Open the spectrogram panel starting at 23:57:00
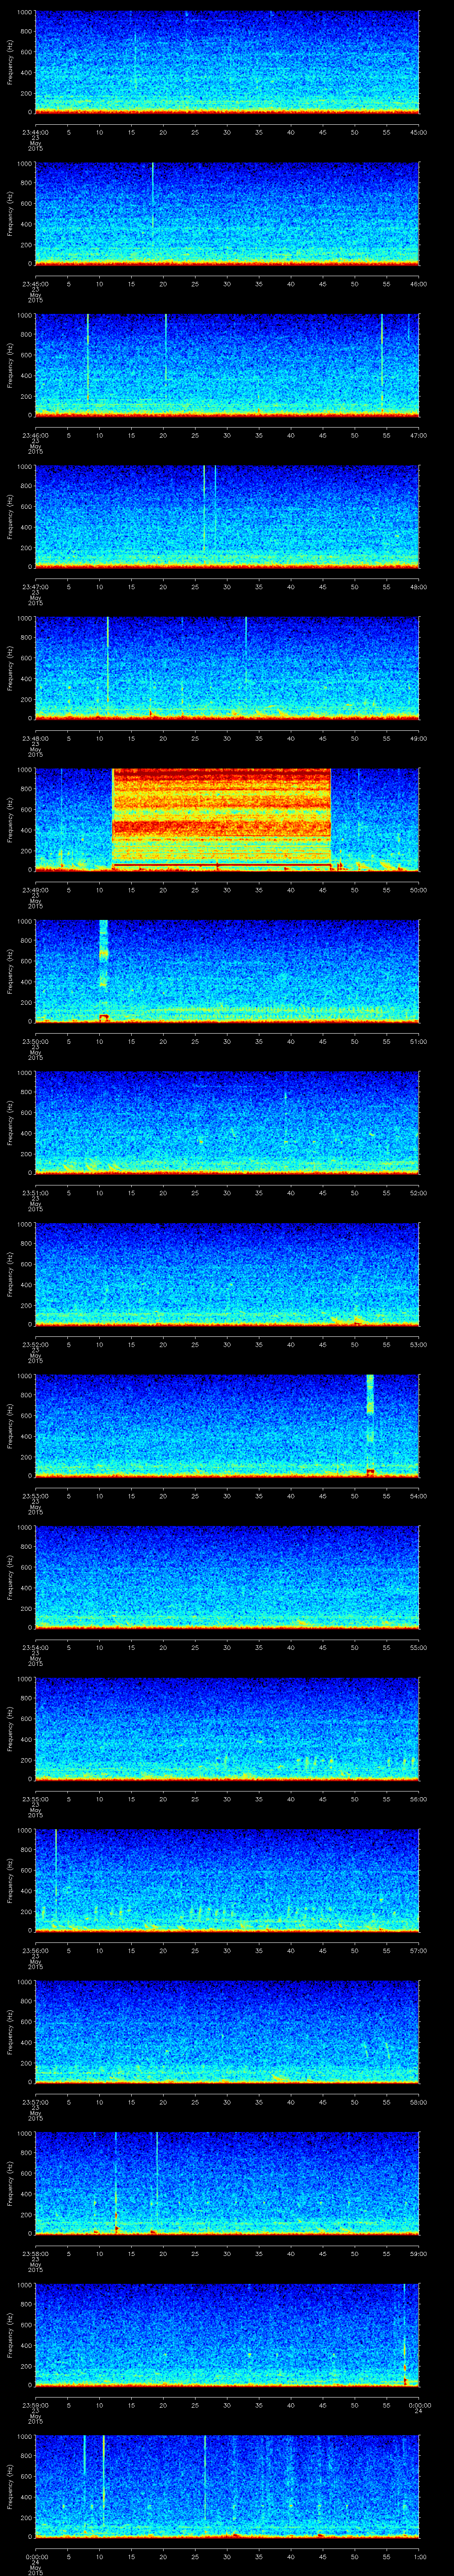The image size is (454, 2576). [x=227, y=2032]
